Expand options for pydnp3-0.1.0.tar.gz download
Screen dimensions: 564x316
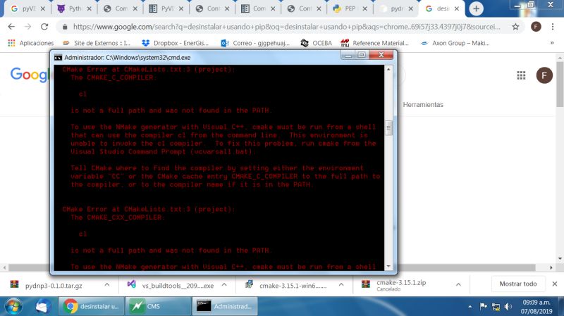pos(107,285)
